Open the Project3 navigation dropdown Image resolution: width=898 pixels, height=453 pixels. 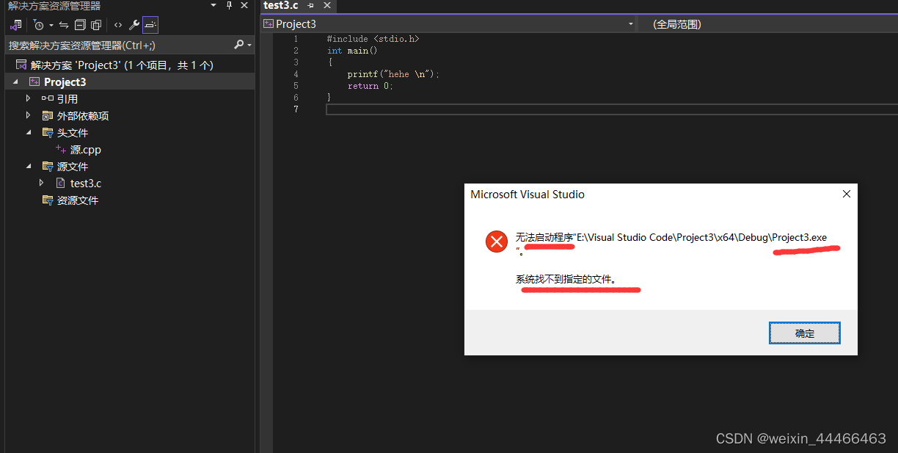tap(630, 23)
